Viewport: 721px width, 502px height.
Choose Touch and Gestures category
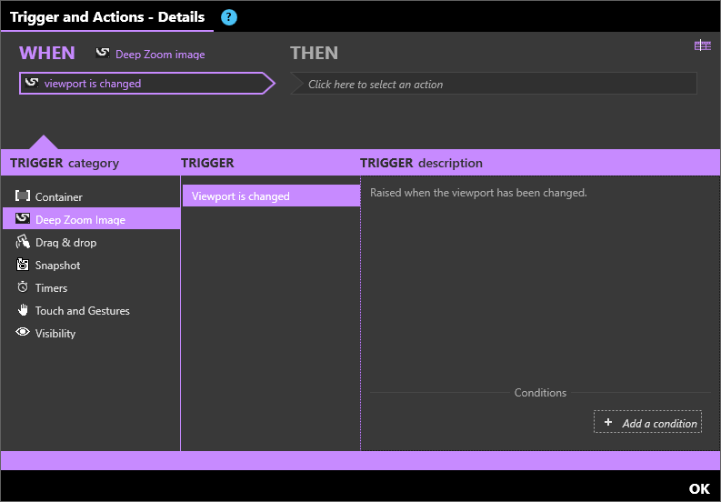[x=82, y=311]
